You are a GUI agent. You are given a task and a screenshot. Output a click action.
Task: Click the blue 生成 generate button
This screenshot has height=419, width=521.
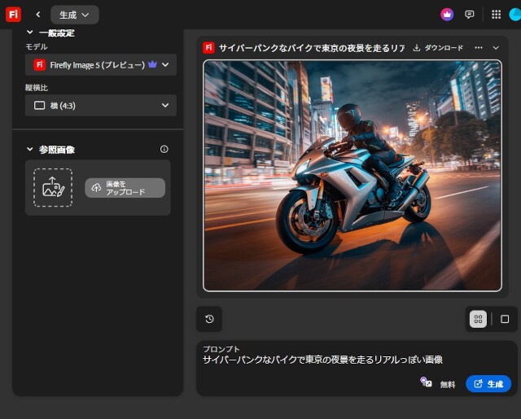point(488,384)
